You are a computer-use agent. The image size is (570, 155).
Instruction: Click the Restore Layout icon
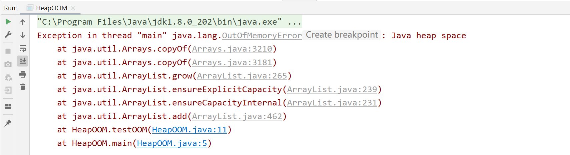[x=8, y=106]
